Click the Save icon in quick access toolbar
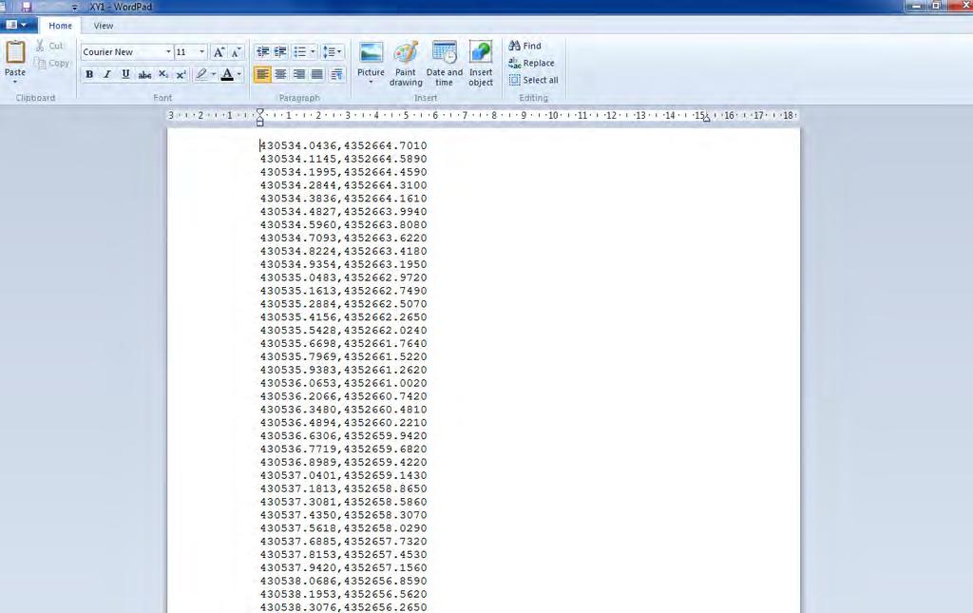 [x=26, y=7]
